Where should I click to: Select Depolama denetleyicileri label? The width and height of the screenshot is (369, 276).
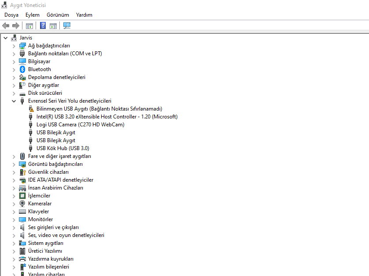57,77
